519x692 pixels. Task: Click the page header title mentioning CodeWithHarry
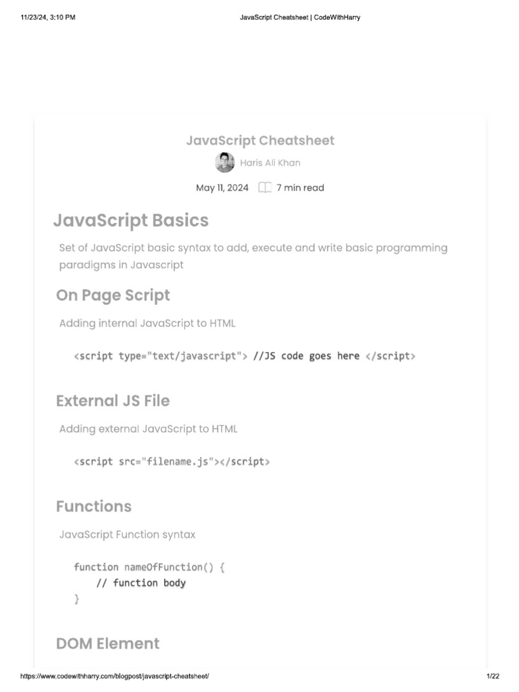tap(300, 18)
